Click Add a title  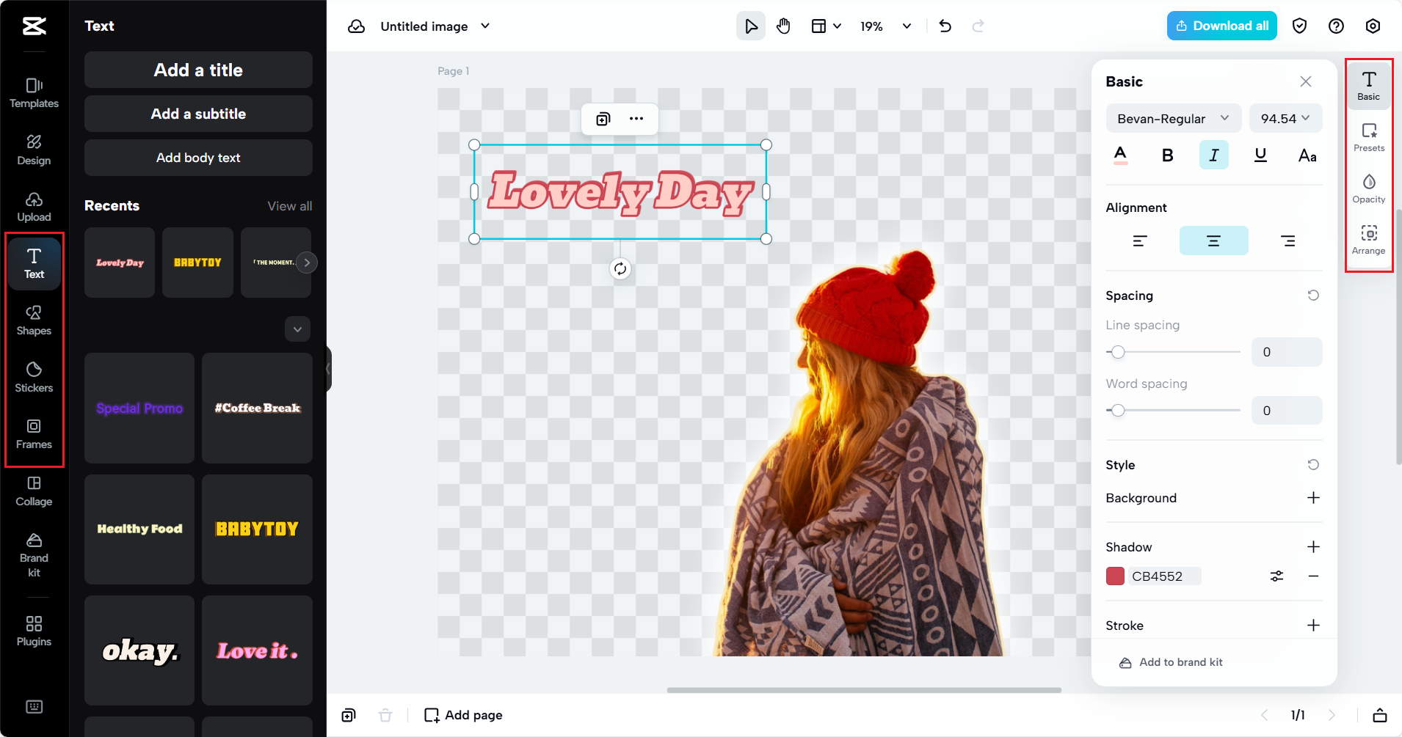pos(197,70)
